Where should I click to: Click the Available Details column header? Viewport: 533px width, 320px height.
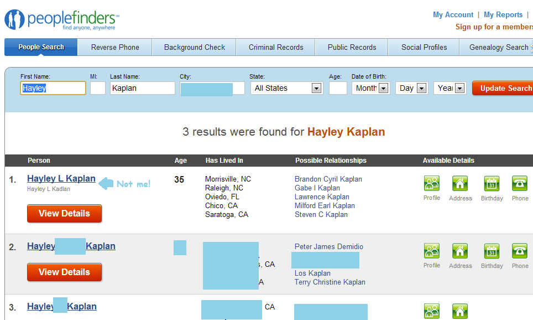[x=448, y=161]
